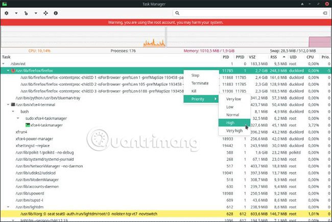Click the xfce4-terminal process icon
Viewport: 332px width, 222px height.
tap(13, 104)
